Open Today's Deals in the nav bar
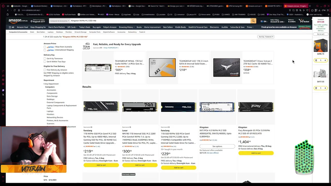The image size is (331, 186). (x=85, y=27)
